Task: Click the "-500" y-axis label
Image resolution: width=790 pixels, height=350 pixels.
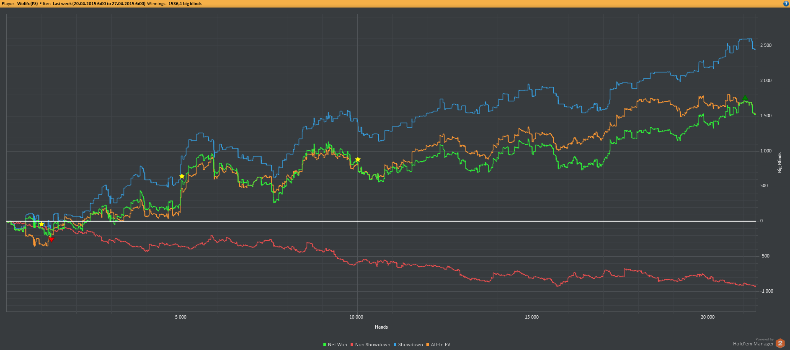Action: pyautogui.click(x=765, y=256)
